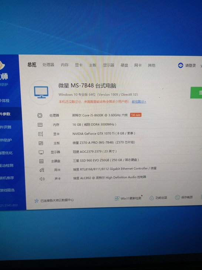Open the 显卡 tab
Screen dimensions: 202x270
(x=79, y=65)
